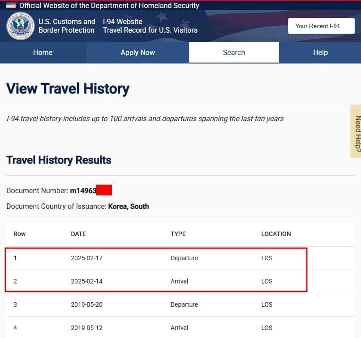Click the TYPE column header
The width and height of the screenshot is (361, 338).
(x=178, y=234)
